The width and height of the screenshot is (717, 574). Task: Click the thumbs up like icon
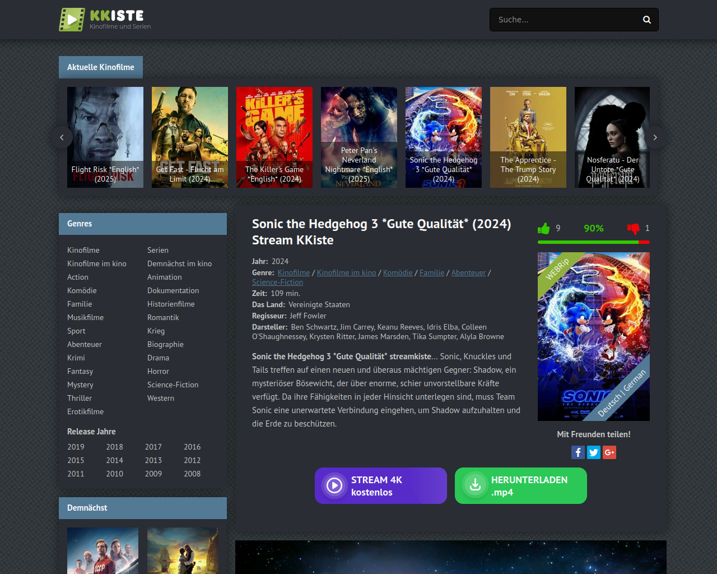point(544,228)
